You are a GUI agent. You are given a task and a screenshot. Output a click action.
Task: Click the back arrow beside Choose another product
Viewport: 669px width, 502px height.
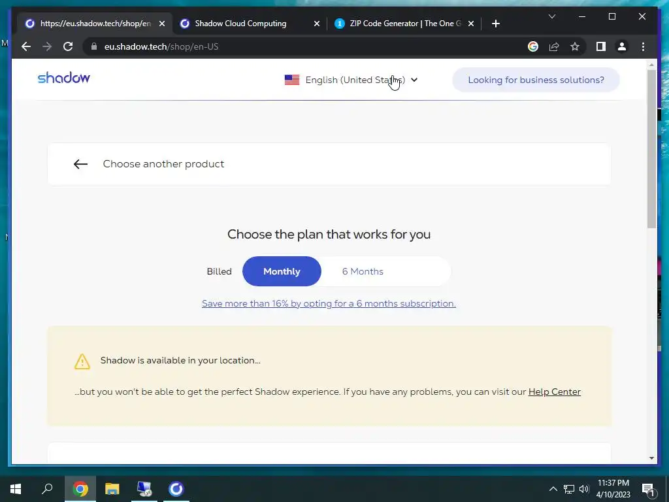[80, 164]
